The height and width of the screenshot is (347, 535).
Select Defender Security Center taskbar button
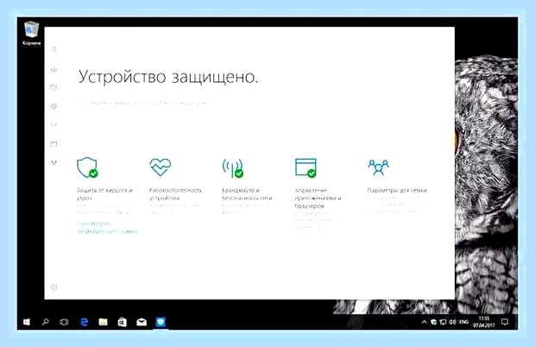point(160,322)
